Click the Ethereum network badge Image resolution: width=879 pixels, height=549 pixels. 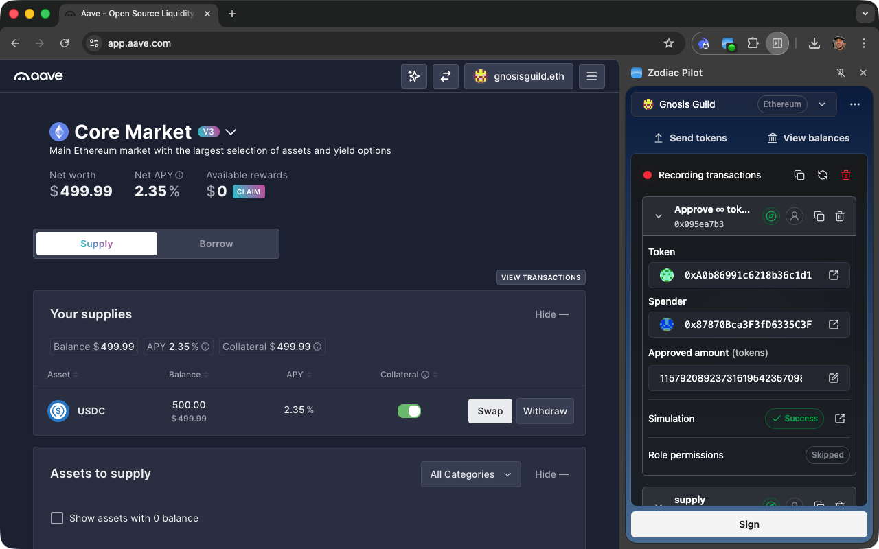pyautogui.click(x=782, y=104)
